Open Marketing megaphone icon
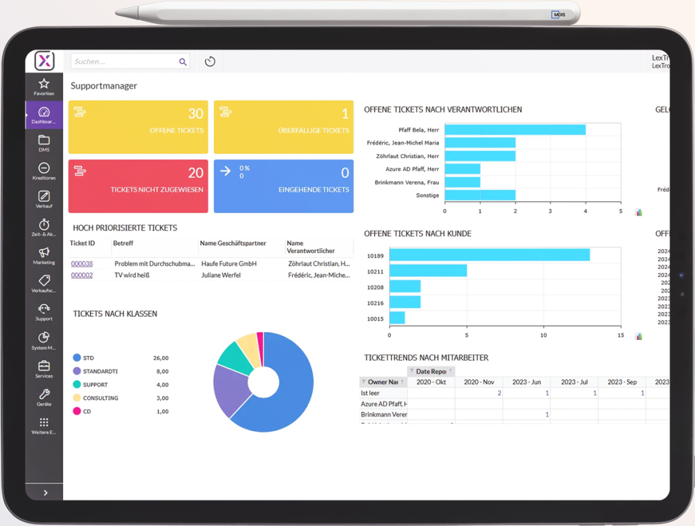This screenshot has height=526, width=695. [x=44, y=255]
